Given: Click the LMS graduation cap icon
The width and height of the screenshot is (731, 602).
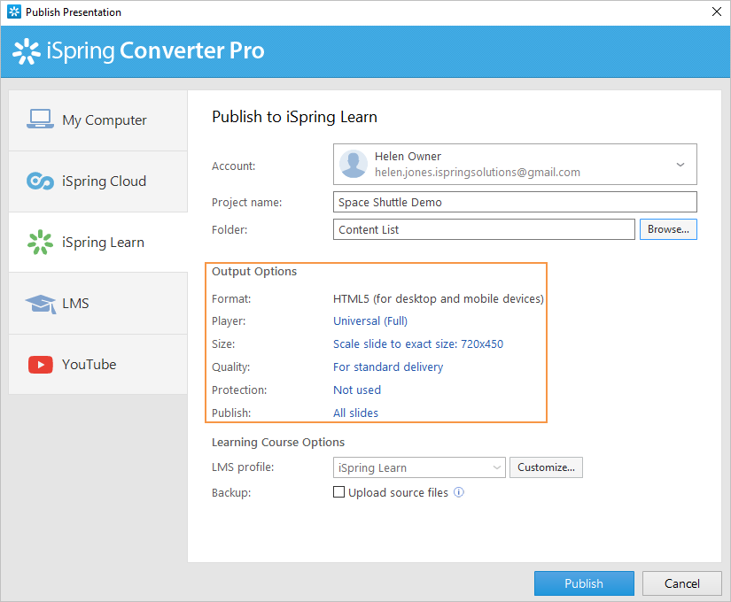Looking at the screenshot, I should coord(40,304).
